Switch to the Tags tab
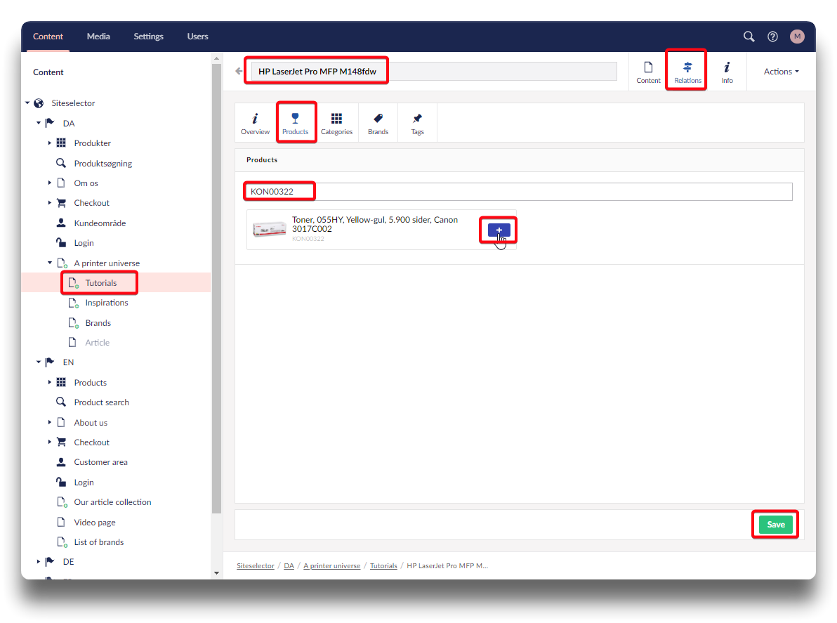 coord(417,123)
